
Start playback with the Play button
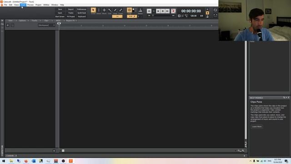coord(158,11)
